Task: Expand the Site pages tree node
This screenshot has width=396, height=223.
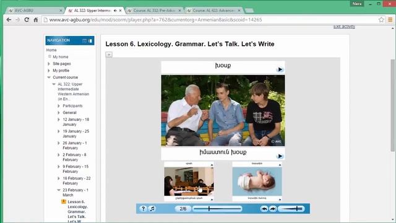Action: 49,64
